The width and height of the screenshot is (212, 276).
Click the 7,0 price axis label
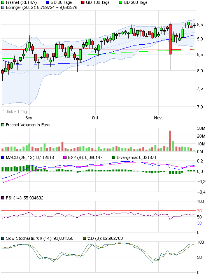200,107
